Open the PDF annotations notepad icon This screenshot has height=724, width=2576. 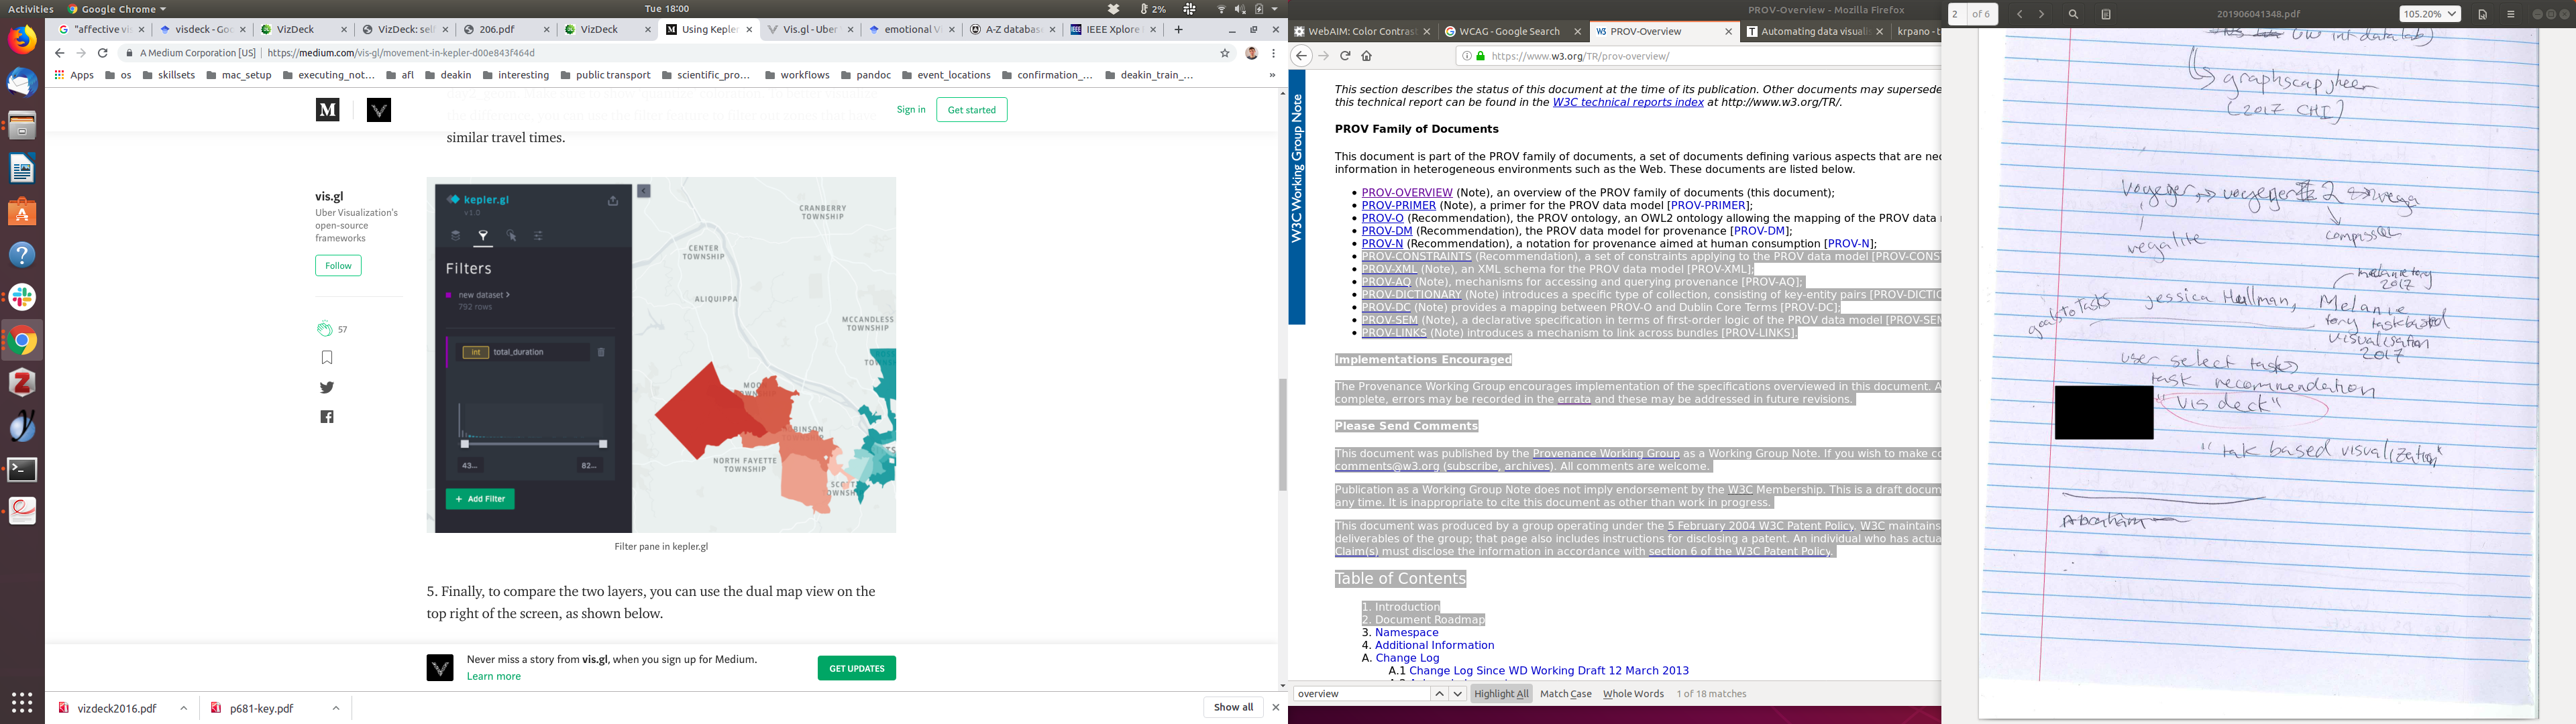(2106, 14)
